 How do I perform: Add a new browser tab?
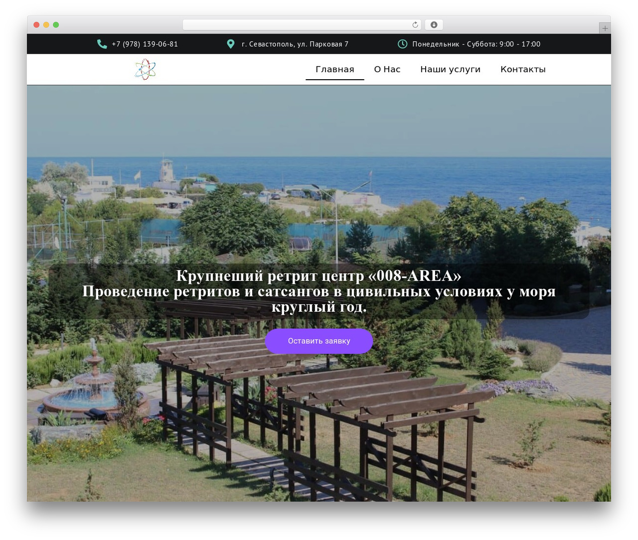tap(605, 28)
